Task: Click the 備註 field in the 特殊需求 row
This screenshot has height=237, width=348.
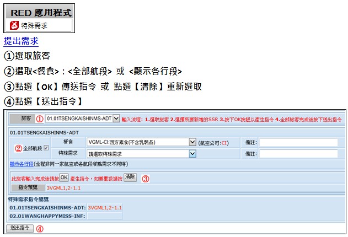Action: (298, 154)
